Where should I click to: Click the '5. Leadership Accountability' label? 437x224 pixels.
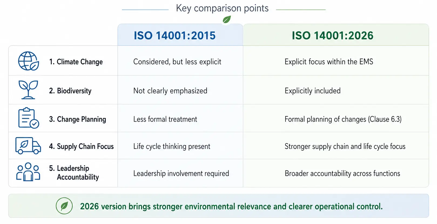pos(74,173)
